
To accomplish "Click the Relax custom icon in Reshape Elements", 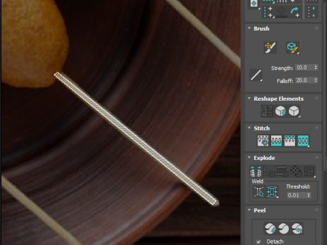I will coord(294,111).
